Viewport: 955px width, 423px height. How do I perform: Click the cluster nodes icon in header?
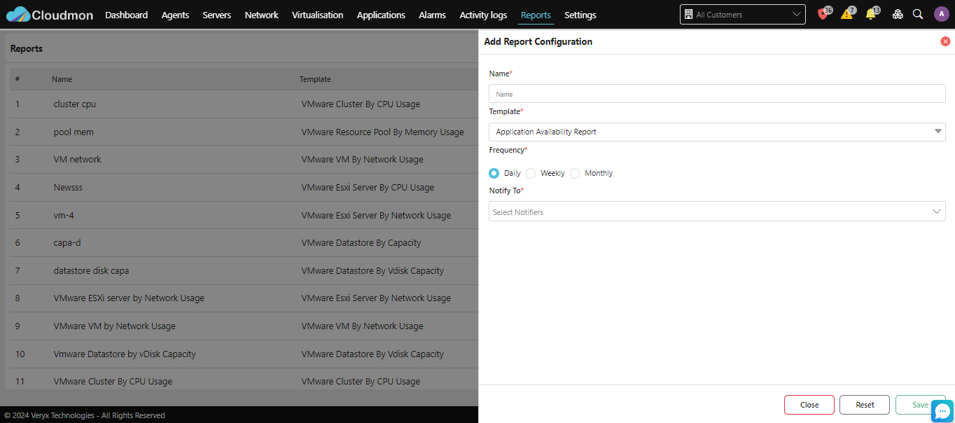[x=898, y=15]
